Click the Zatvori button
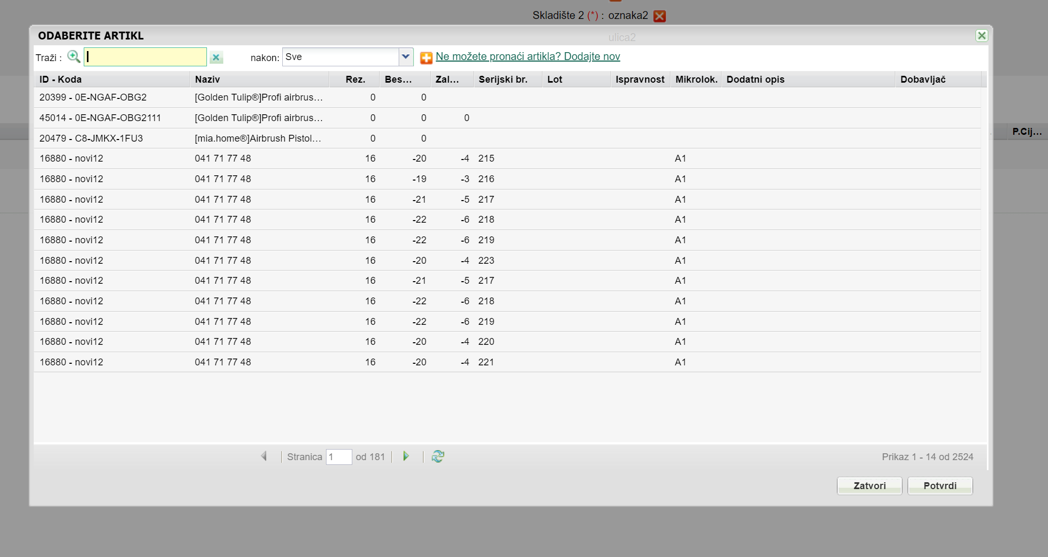Viewport: 1048px width, 557px height. (x=869, y=485)
